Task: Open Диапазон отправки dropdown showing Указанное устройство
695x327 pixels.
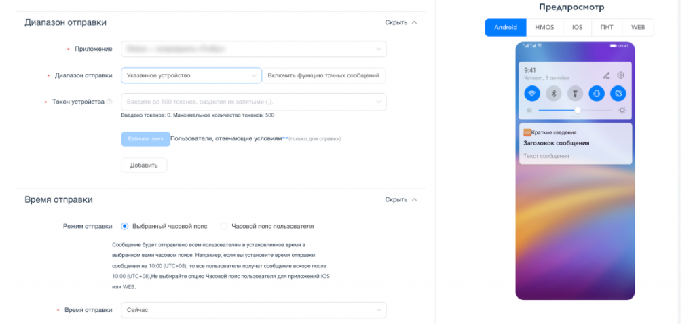Action: point(191,75)
